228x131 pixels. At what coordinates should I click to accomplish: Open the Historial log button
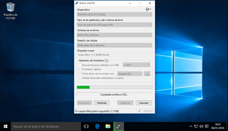tap(102, 103)
